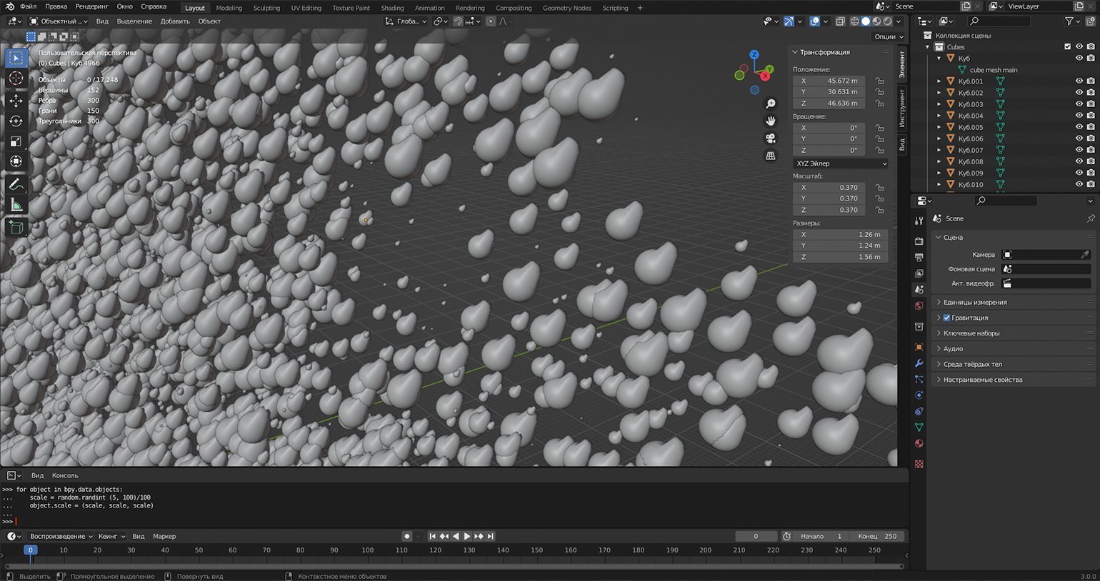Screen dimensions: 1100x581
Task: Select the Cursor tool in viewport toolbar
Action: (16, 79)
